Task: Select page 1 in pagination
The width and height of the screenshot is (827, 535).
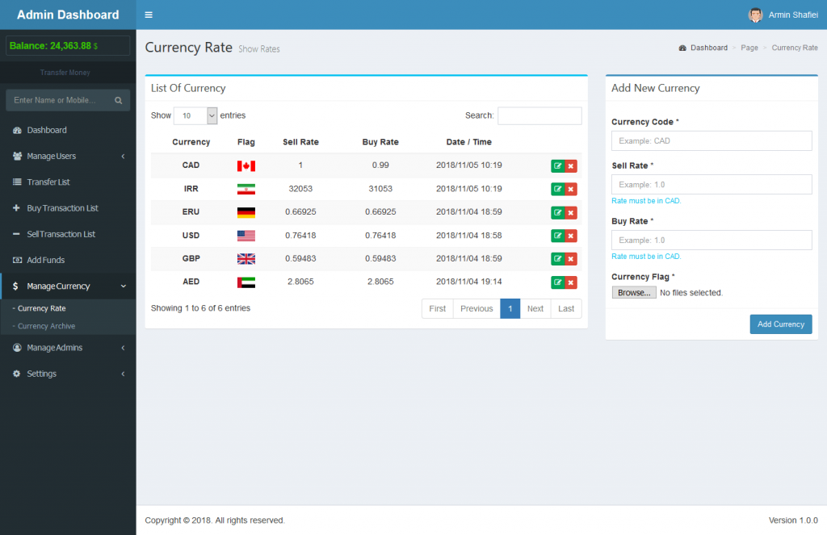Action: click(510, 309)
